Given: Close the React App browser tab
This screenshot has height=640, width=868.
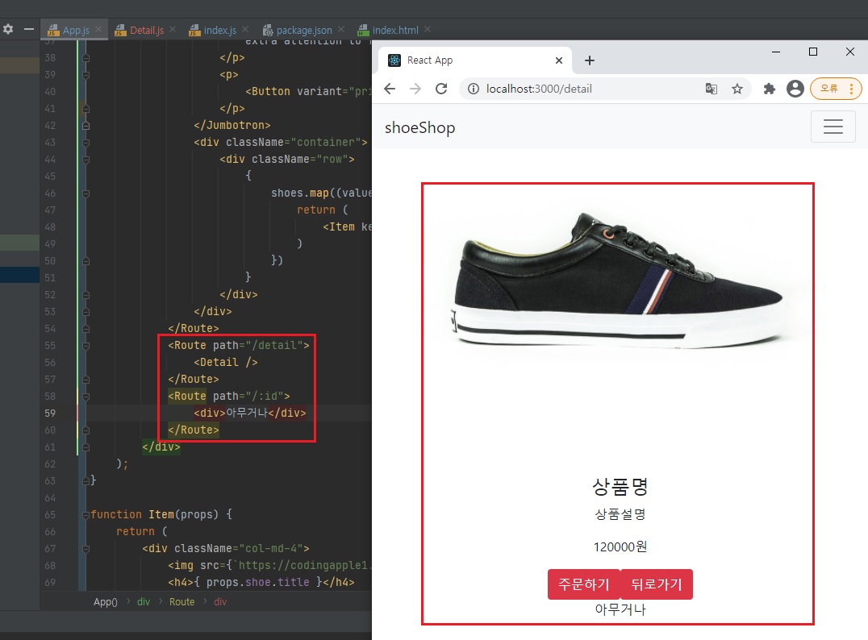Looking at the screenshot, I should pos(559,60).
